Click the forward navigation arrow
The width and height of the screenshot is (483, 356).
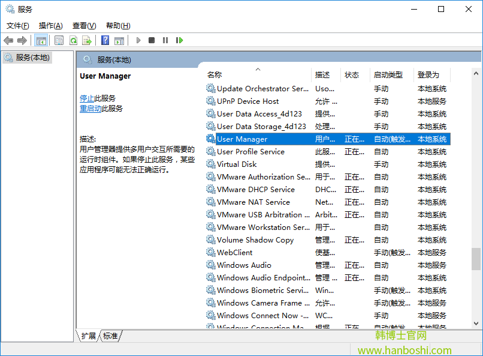click(x=22, y=40)
